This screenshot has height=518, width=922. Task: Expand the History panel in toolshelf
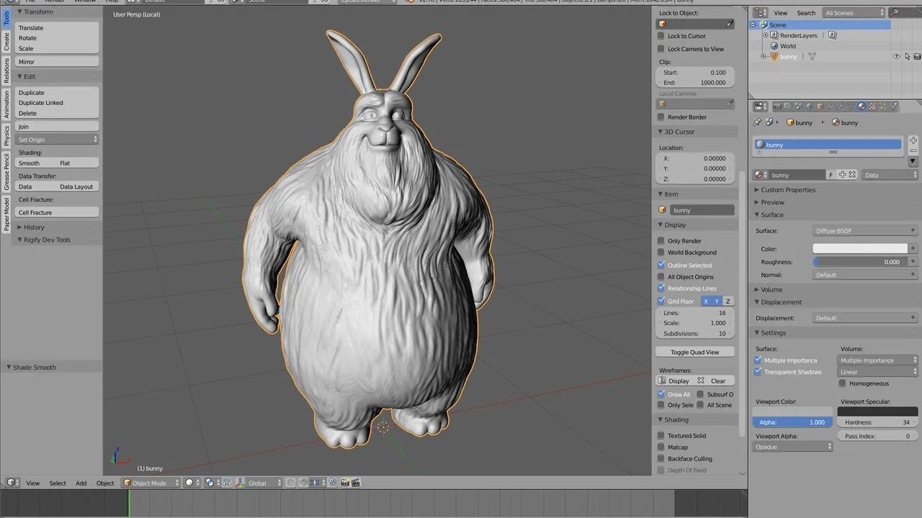tap(33, 227)
